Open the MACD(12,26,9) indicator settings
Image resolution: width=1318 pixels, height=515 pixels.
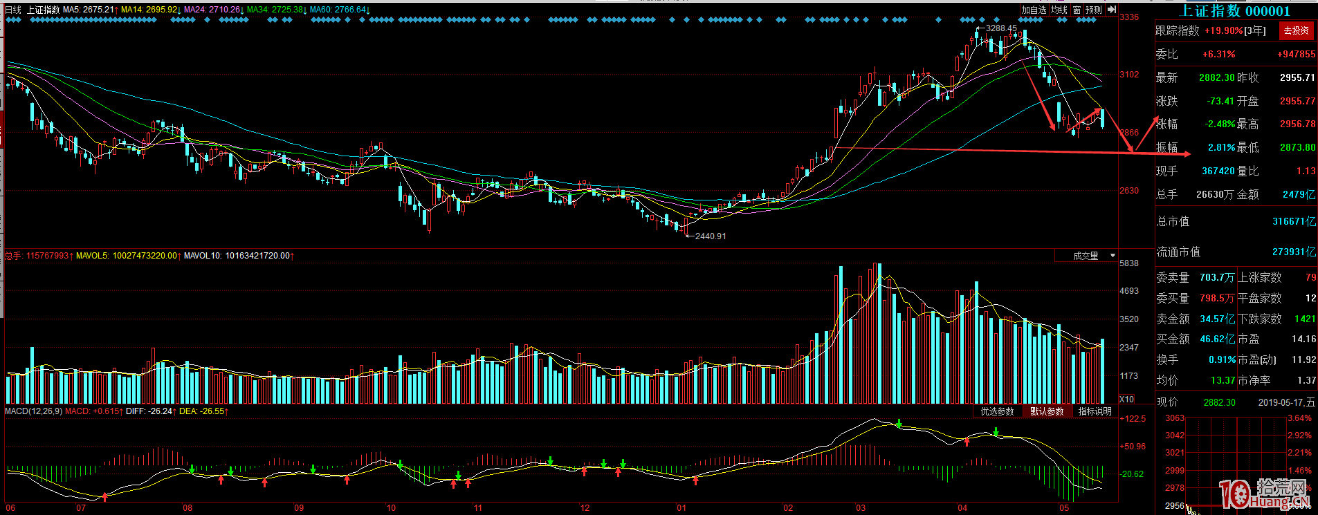click(33, 411)
